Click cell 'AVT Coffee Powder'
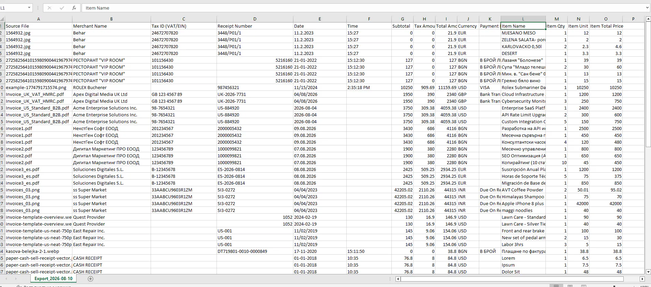The image size is (651, 287). tap(523, 190)
